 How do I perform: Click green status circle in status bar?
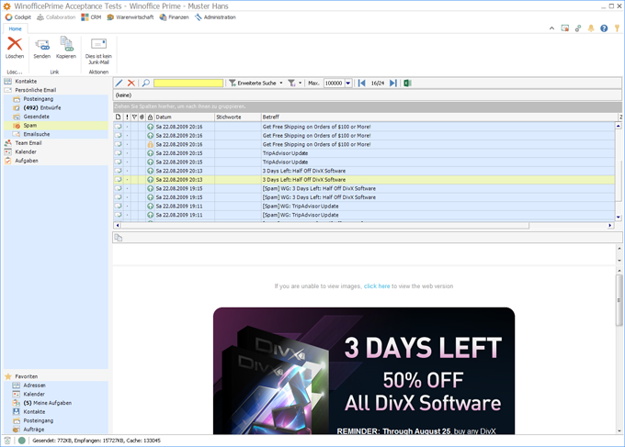(x=22, y=441)
